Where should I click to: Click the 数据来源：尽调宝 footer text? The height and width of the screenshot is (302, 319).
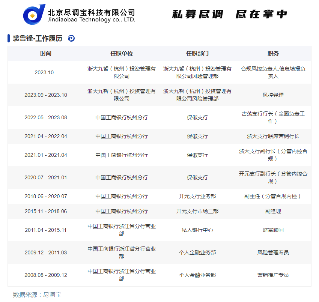point(37,294)
